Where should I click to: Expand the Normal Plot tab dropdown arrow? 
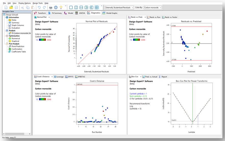pyautogui.click(x=49, y=17)
